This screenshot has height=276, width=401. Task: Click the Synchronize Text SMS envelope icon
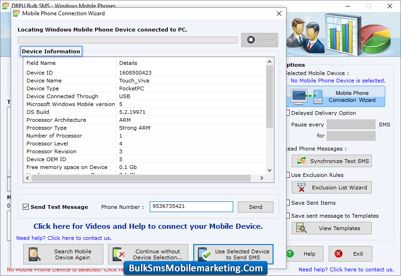coord(301,161)
